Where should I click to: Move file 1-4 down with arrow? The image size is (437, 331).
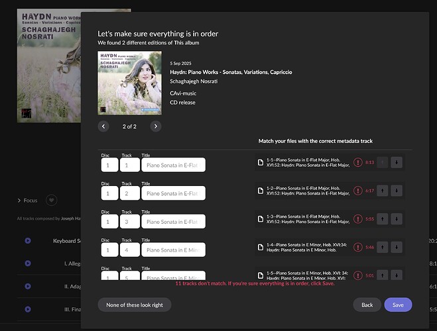tap(397, 248)
